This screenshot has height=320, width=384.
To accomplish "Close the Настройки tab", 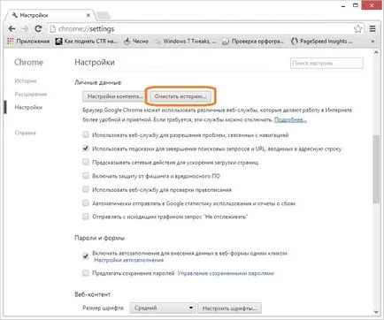I will coord(88,15).
